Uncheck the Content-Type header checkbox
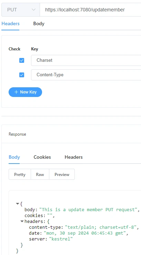The height and width of the screenshot is (255, 141). point(22,75)
